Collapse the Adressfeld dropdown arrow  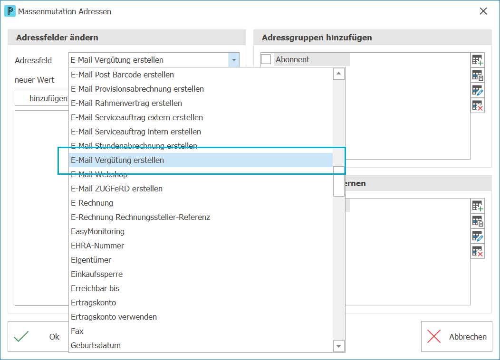(234, 60)
